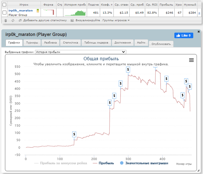Sort by the Форма column header

(48, 5)
